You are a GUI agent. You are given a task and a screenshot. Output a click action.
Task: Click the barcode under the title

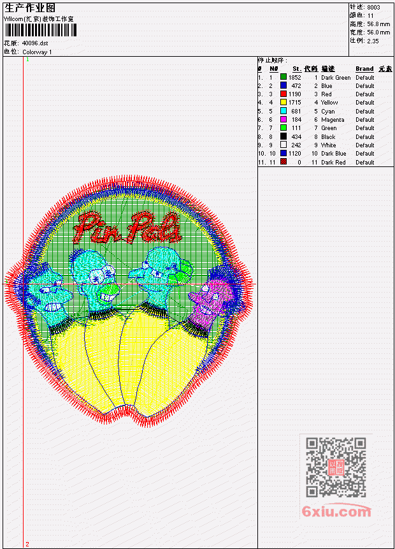41,30
